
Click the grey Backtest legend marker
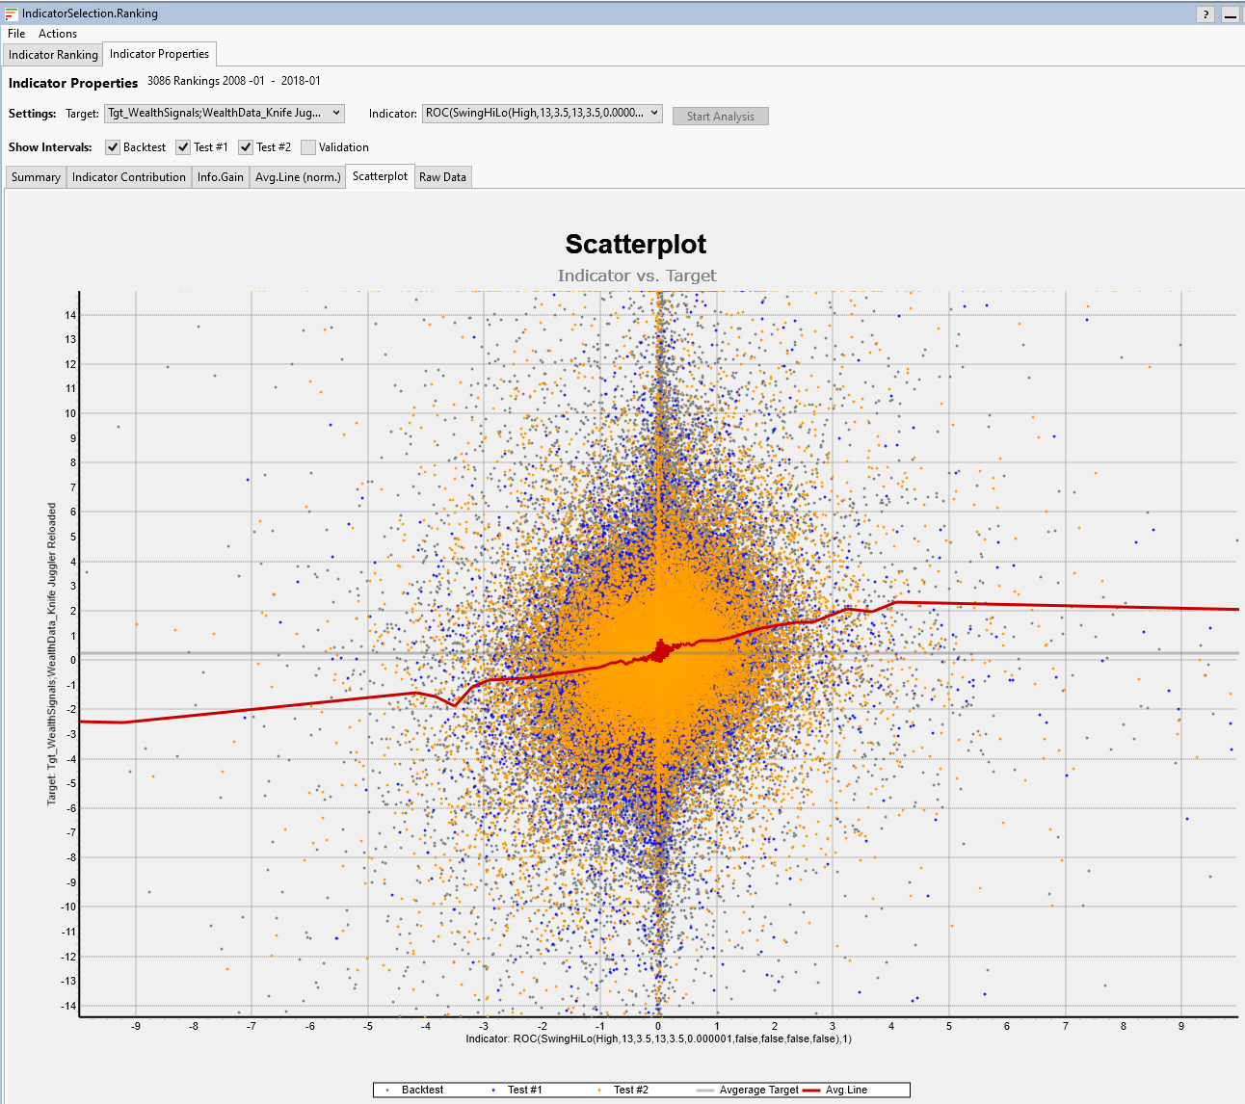click(387, 1090)
